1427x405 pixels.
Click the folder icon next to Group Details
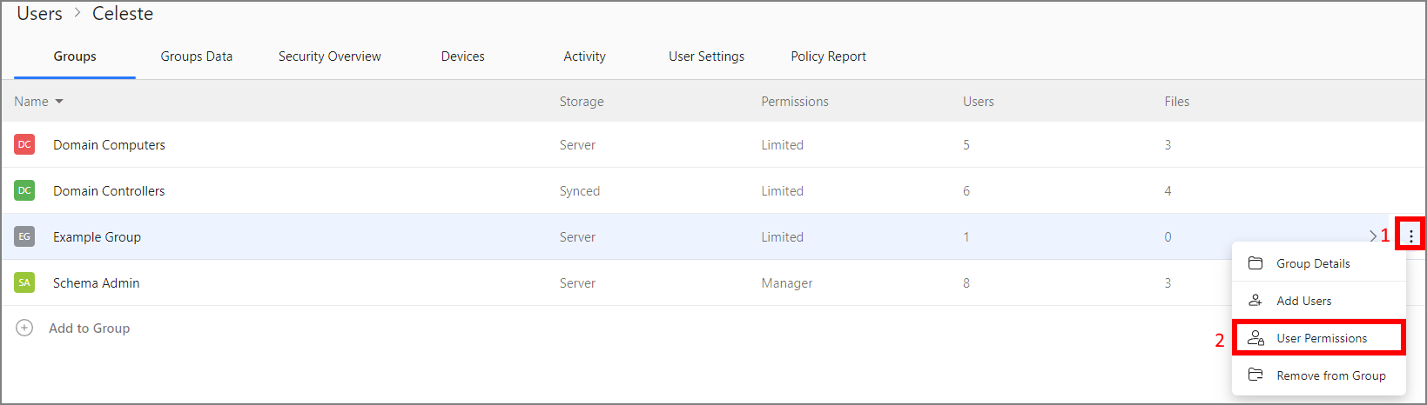click(x=1255, y=263)
